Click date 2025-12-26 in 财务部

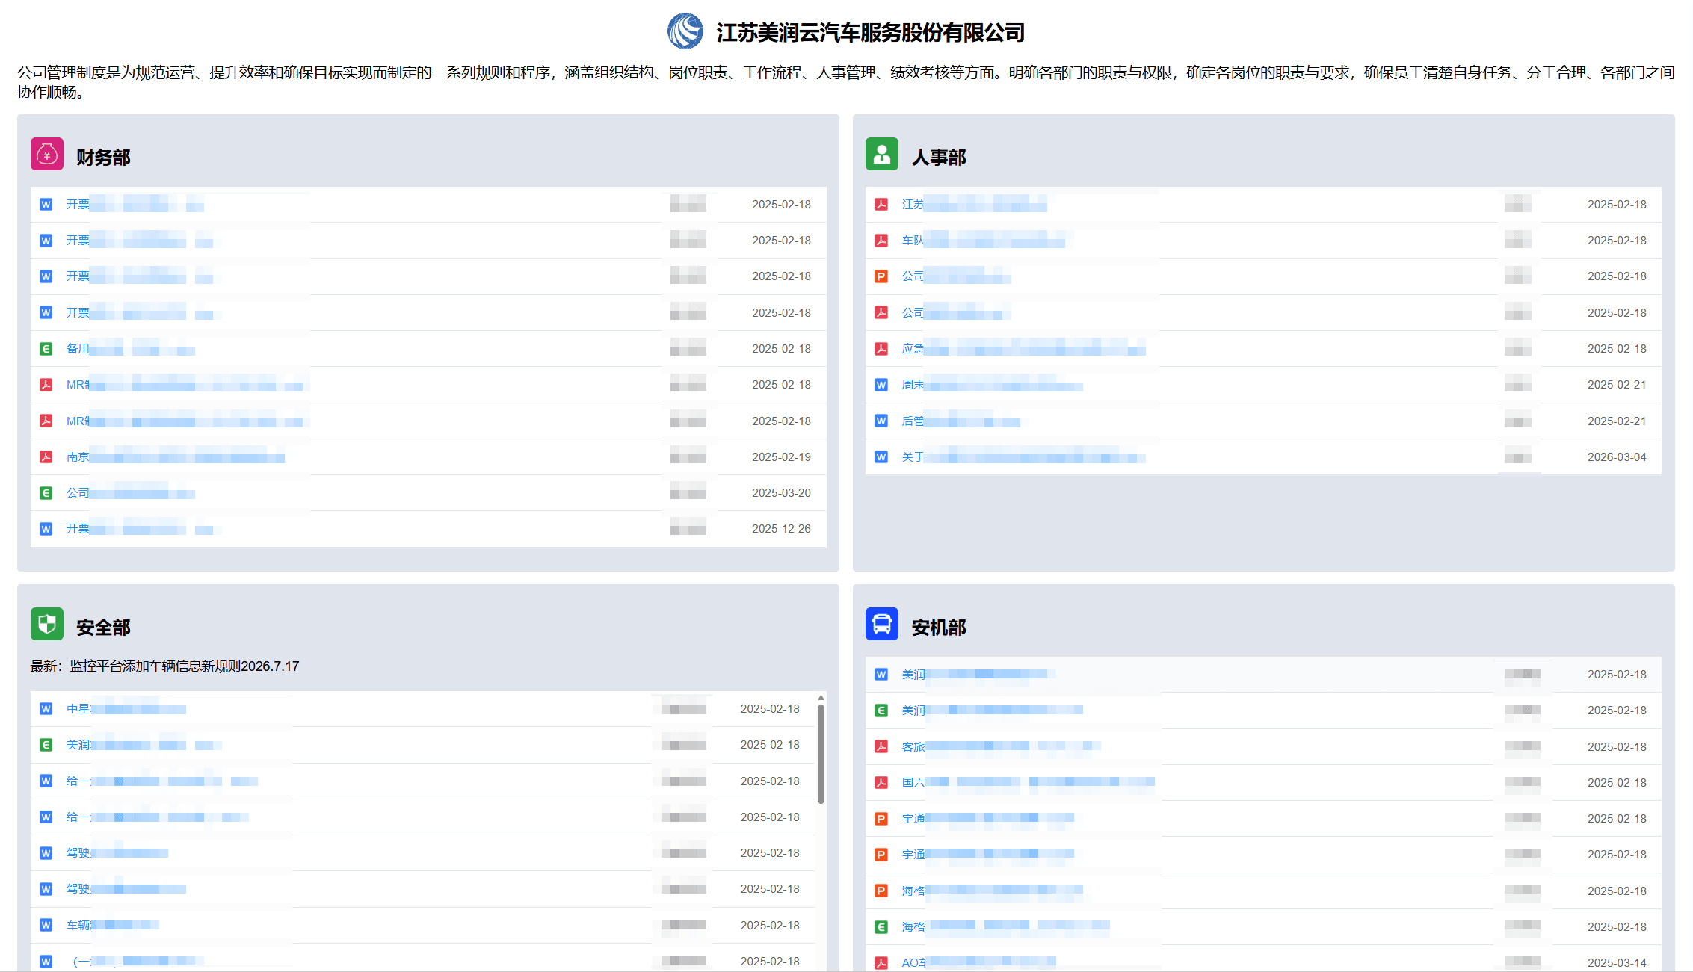click(781, 529)
